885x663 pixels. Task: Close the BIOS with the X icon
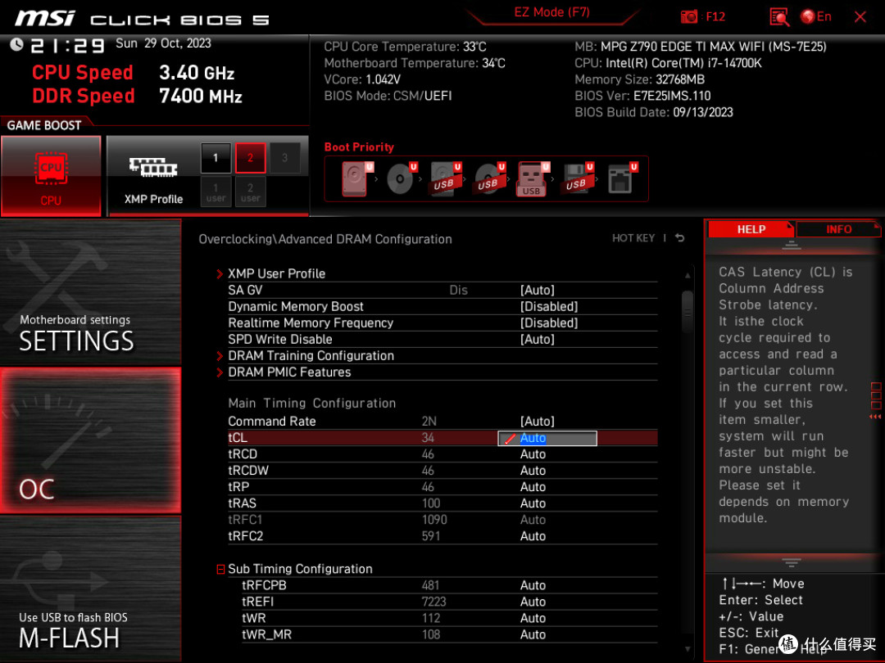(x=860, y=17)
